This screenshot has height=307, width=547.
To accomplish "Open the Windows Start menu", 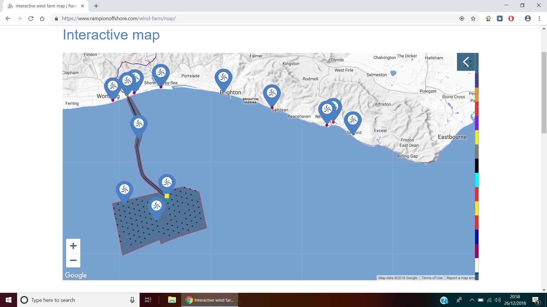I will [x=9, y=300].
